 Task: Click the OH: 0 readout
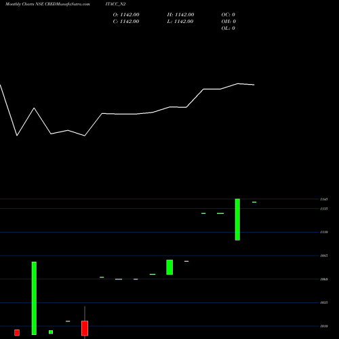pyautogui.click(x=228, y=22)
